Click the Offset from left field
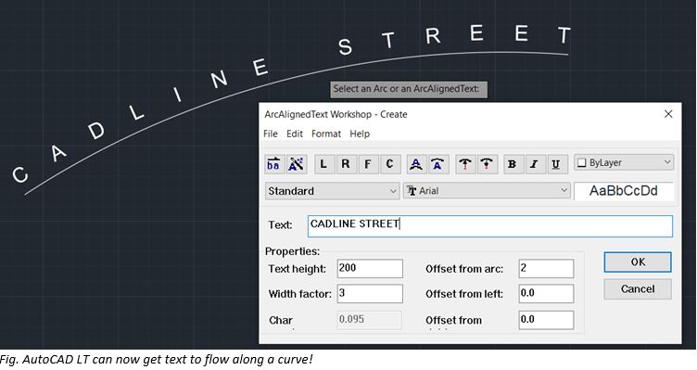Viewport: 697px width, 370px height. [546, 294]
